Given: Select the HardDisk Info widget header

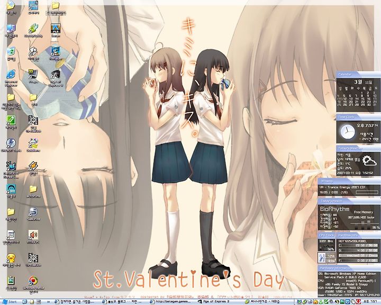Looking at the screenshot, I should click(x=358, y=236).
